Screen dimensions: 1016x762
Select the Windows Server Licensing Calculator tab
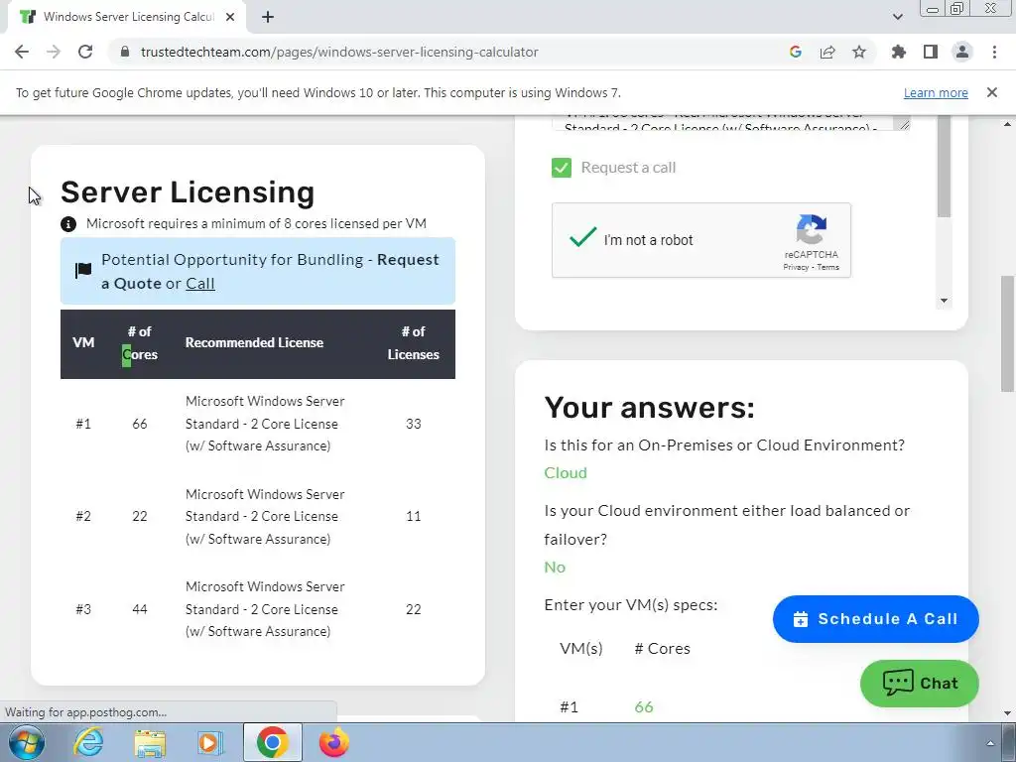(x=127, y=17)
